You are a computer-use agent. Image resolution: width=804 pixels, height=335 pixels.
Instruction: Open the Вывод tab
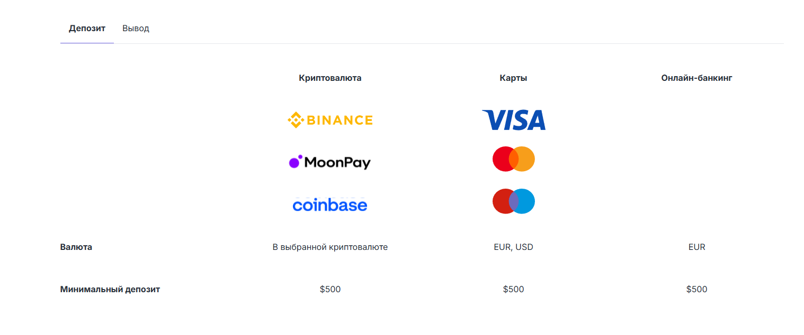pos(136,29)
